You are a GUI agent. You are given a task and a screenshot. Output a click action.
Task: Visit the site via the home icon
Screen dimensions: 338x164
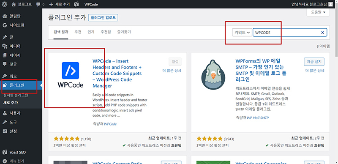point(14,4)
